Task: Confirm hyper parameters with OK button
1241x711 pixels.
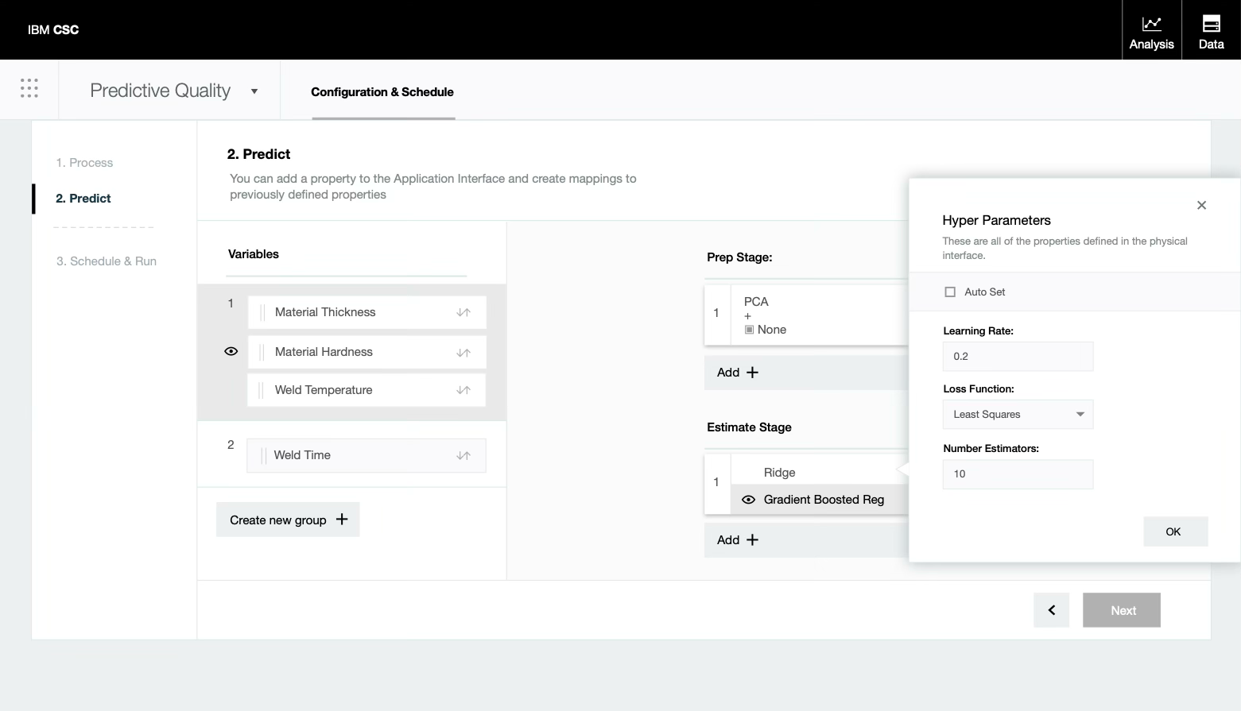Action: (x=1175, y=531)
